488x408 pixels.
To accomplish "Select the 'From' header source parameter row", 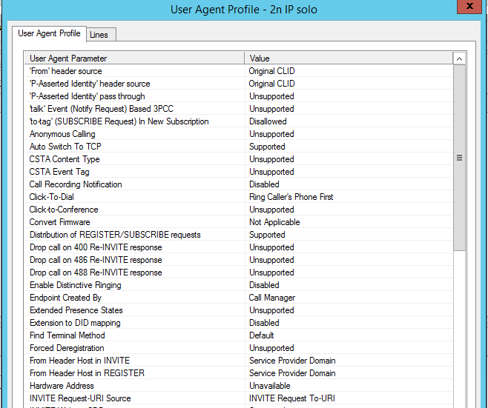I will [x=66, y=71].
